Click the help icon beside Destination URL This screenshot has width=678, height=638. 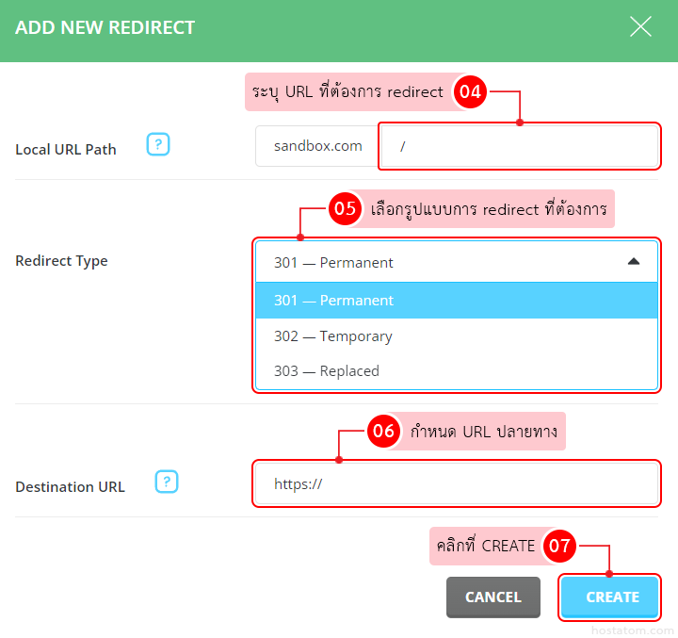click(166, 483)
